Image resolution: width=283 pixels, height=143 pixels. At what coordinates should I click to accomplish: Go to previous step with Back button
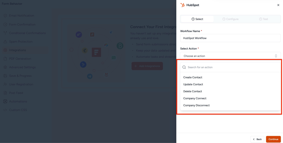[257, 139]
